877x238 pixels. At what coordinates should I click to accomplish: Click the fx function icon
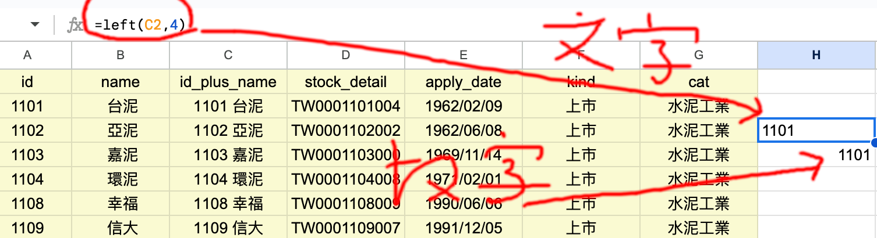pyautogui.click(x=75, y=25)
